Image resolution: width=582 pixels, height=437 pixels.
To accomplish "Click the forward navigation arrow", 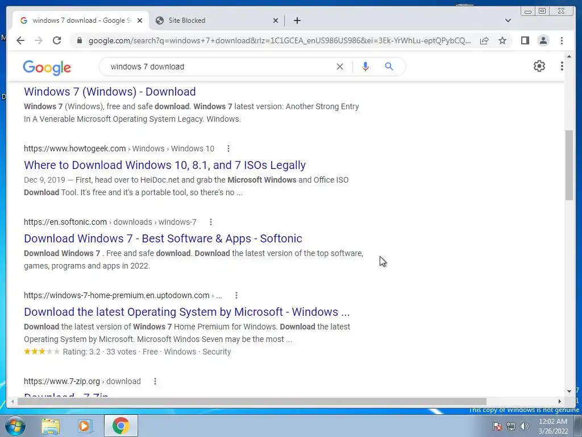I will 39,40.
